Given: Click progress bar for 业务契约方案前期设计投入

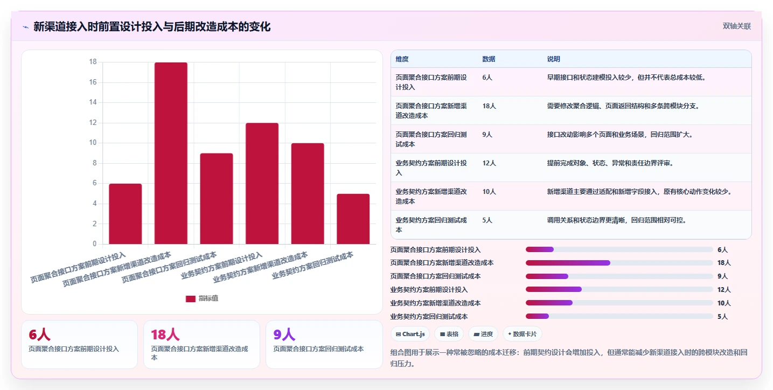Looking at the screenshot, I should click(x=619, y=289).
